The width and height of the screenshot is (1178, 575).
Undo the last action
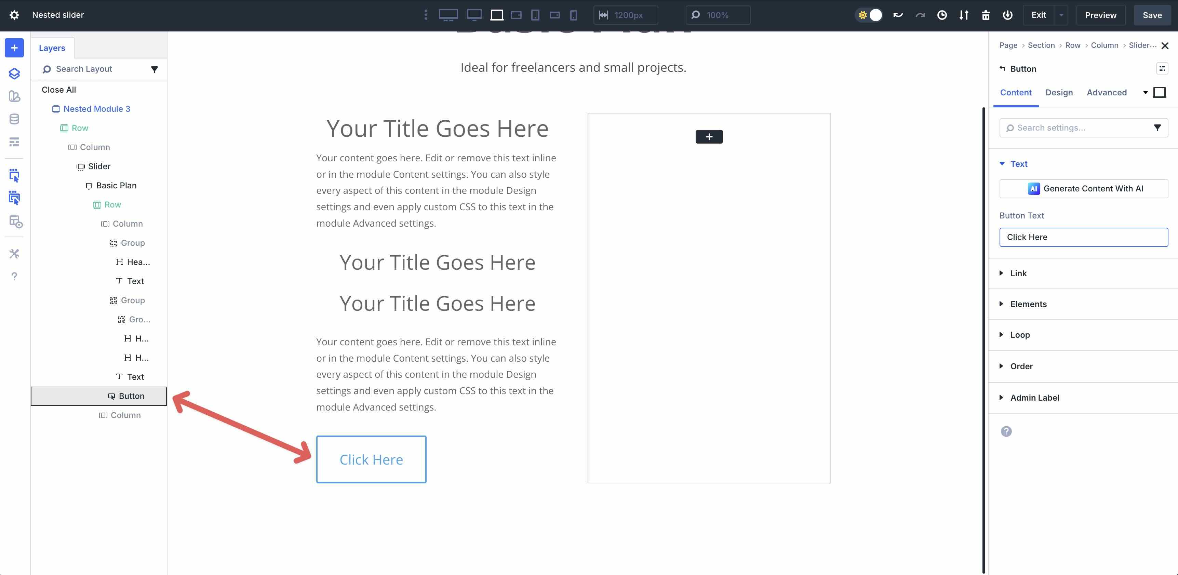click(898, 15)
